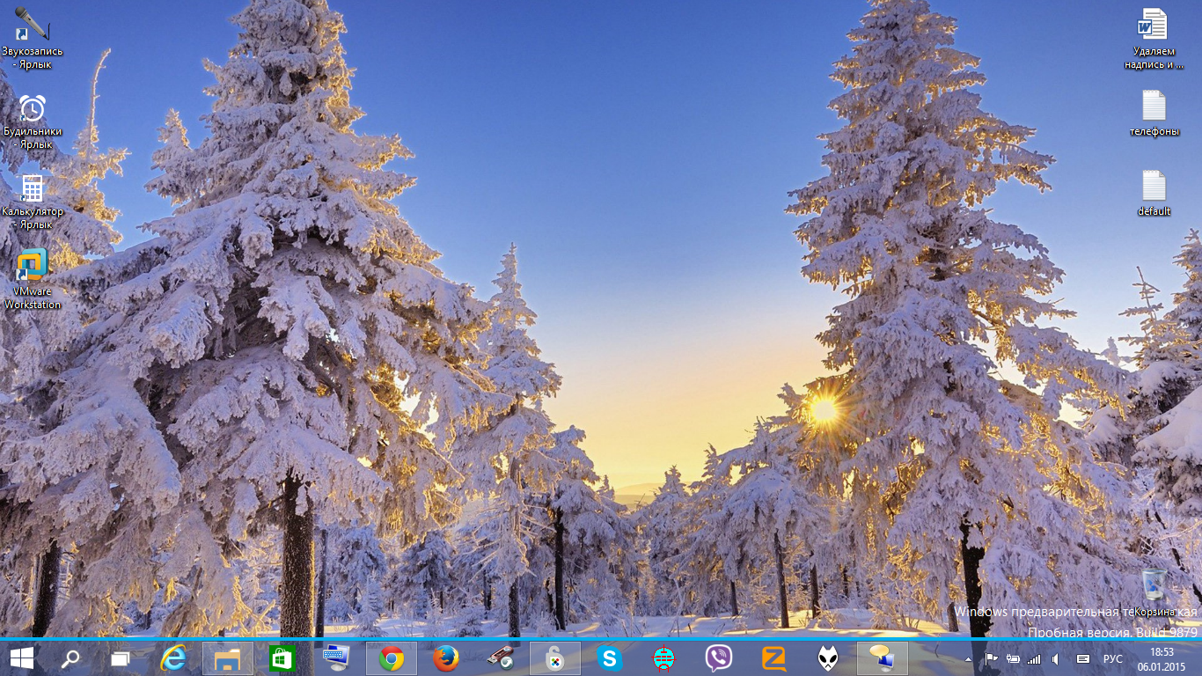This screenshot has height=676, width=1202.
Task: Click the taskbar clock showing 18:53
Action: (1162, 658)
